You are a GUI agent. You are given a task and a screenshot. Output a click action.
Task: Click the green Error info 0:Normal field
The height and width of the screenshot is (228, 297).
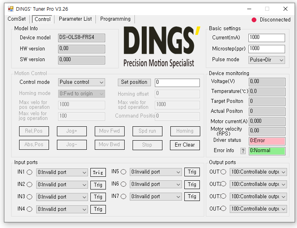click(x=267, y=151)
